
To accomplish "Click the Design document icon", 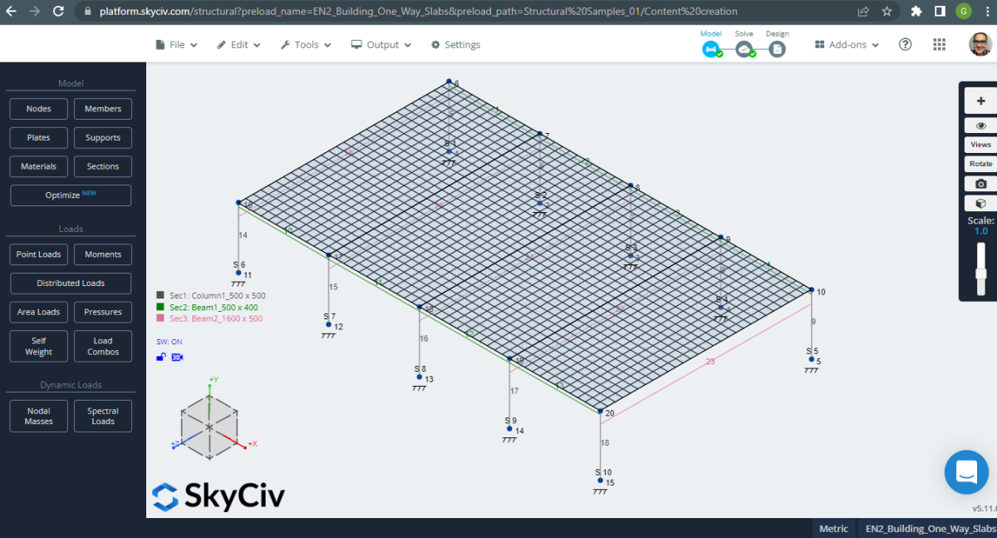I will [x=776, y=48].
